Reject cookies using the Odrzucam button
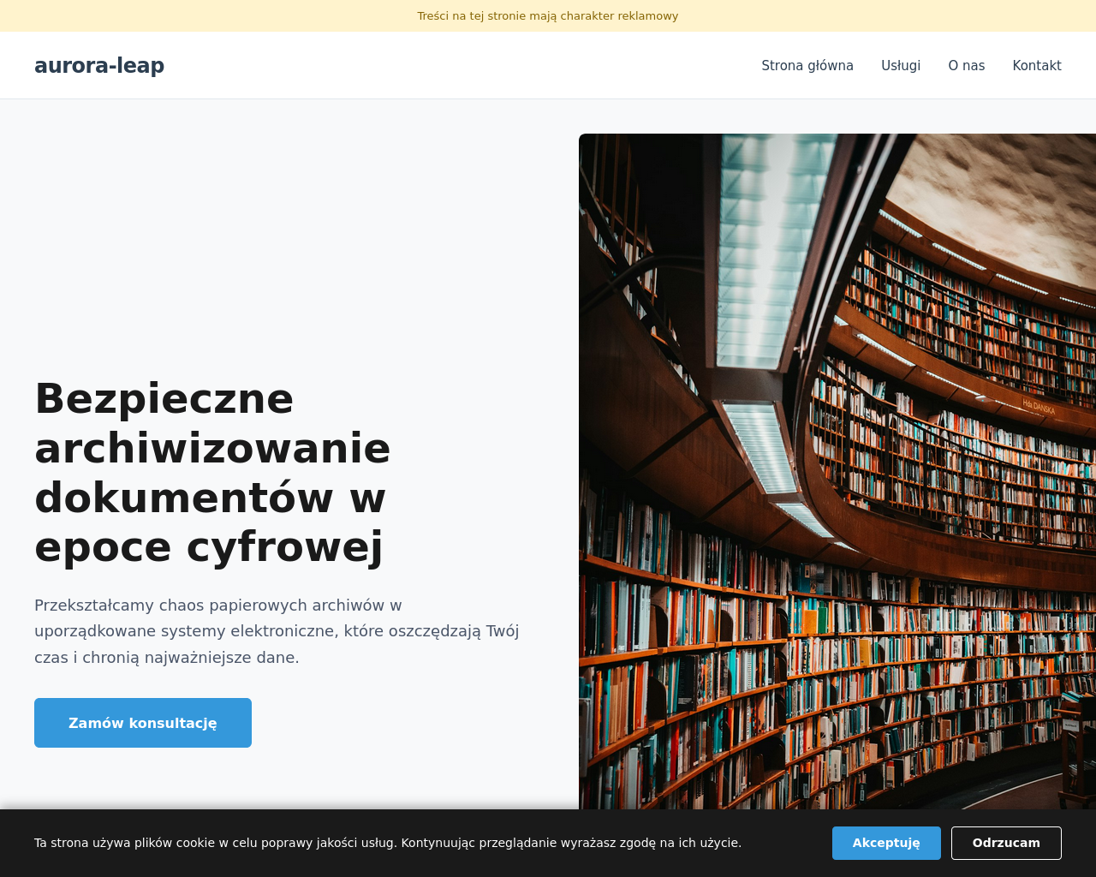Viewport: 1096px width, 877px height. pyautogui.click(x=1006, y=843)
